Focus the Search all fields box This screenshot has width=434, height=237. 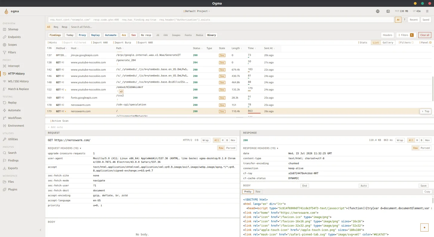coord(81,27)
